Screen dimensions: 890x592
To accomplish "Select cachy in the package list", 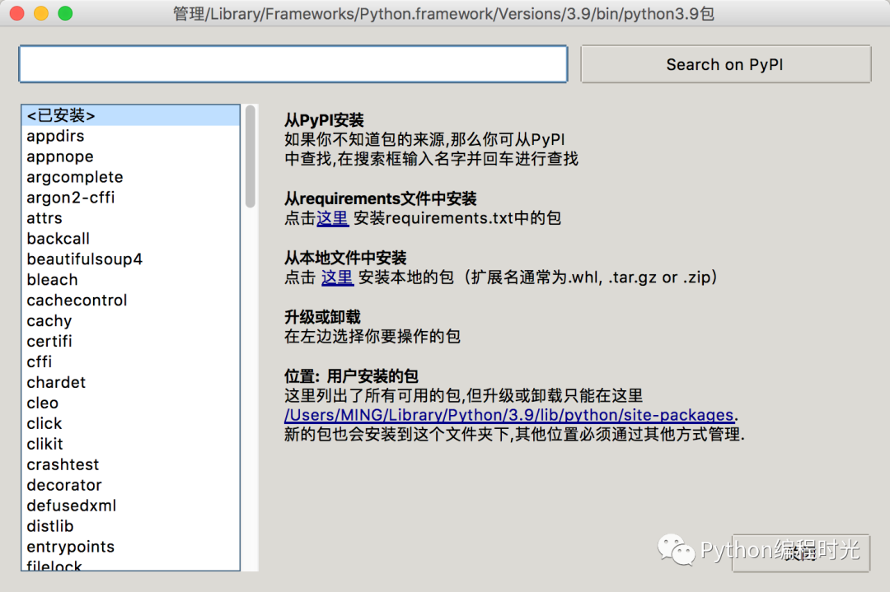I will (130, 321).
